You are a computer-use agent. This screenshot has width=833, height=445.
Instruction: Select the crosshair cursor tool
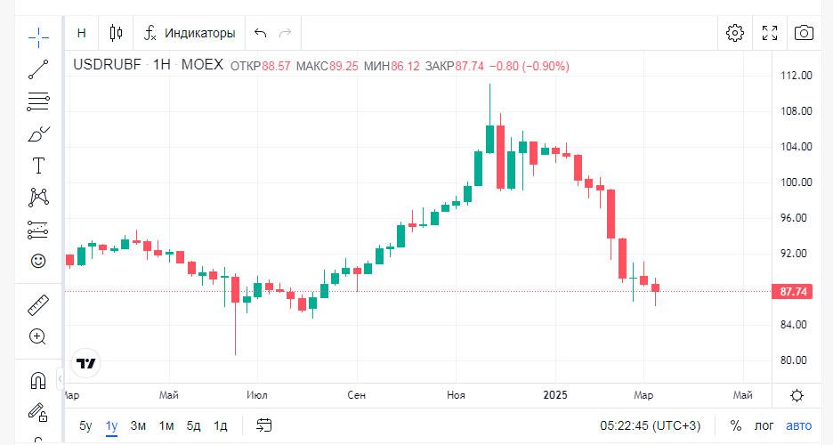(38, 36)
